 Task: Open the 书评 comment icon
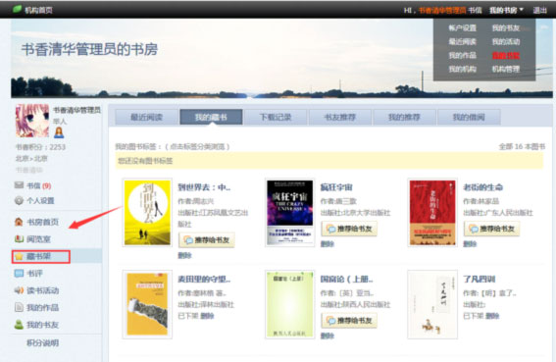(x=19, y=274)
